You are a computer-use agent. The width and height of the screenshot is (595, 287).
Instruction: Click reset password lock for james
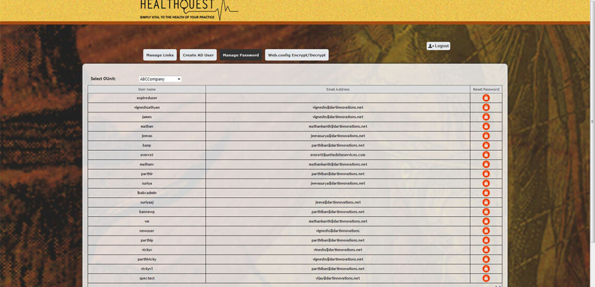(486, 117)
